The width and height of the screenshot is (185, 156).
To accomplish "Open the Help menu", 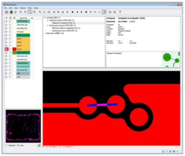I will tap(36, 8).
